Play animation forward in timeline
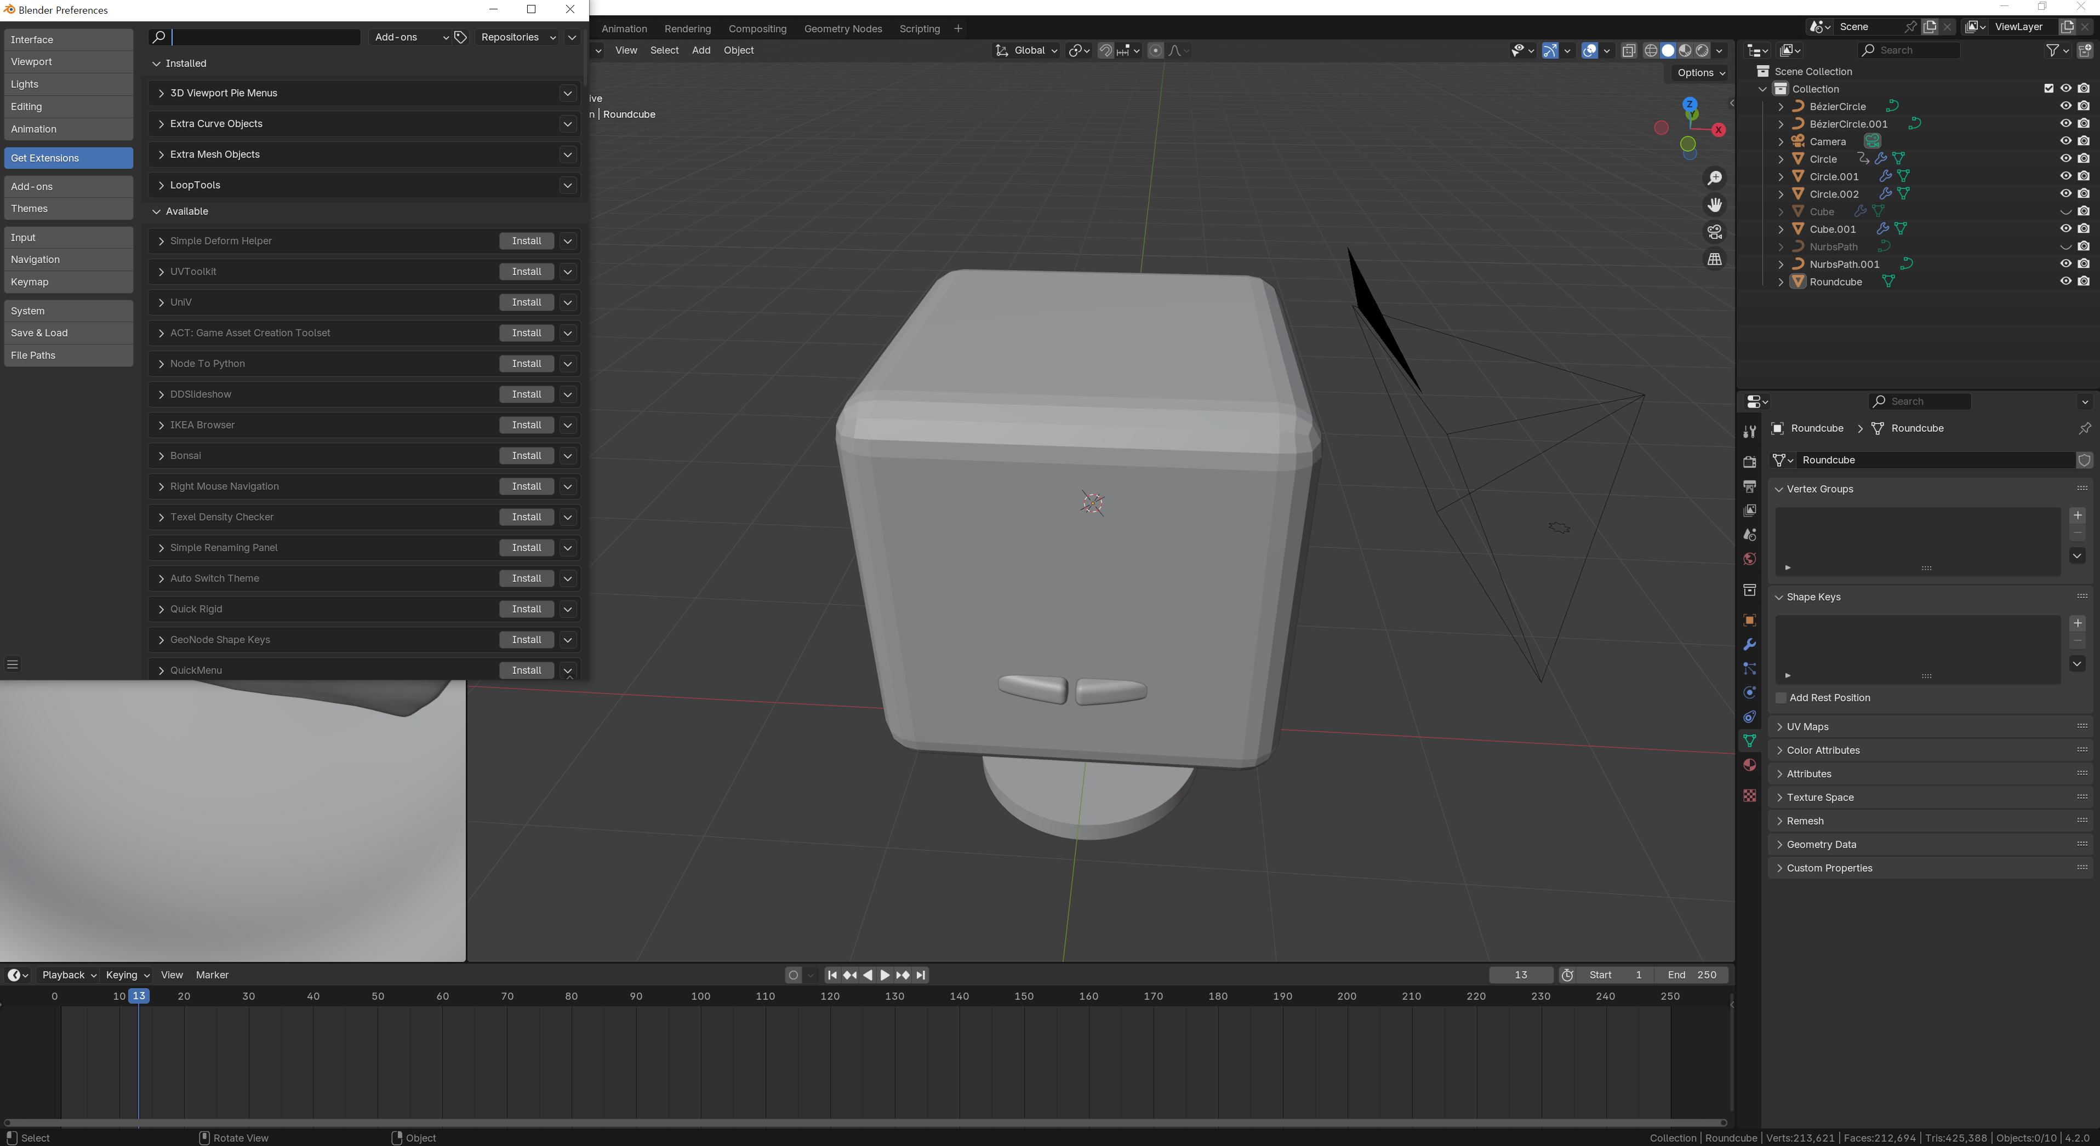The height and width of the screenshot is (1146, 2100). [884, 975]
